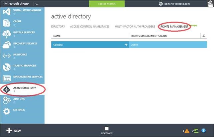Viewport: 214px width, 137px height.
Task: Open ADD-ONS sidebar label
Action: (x=19, y=99)
